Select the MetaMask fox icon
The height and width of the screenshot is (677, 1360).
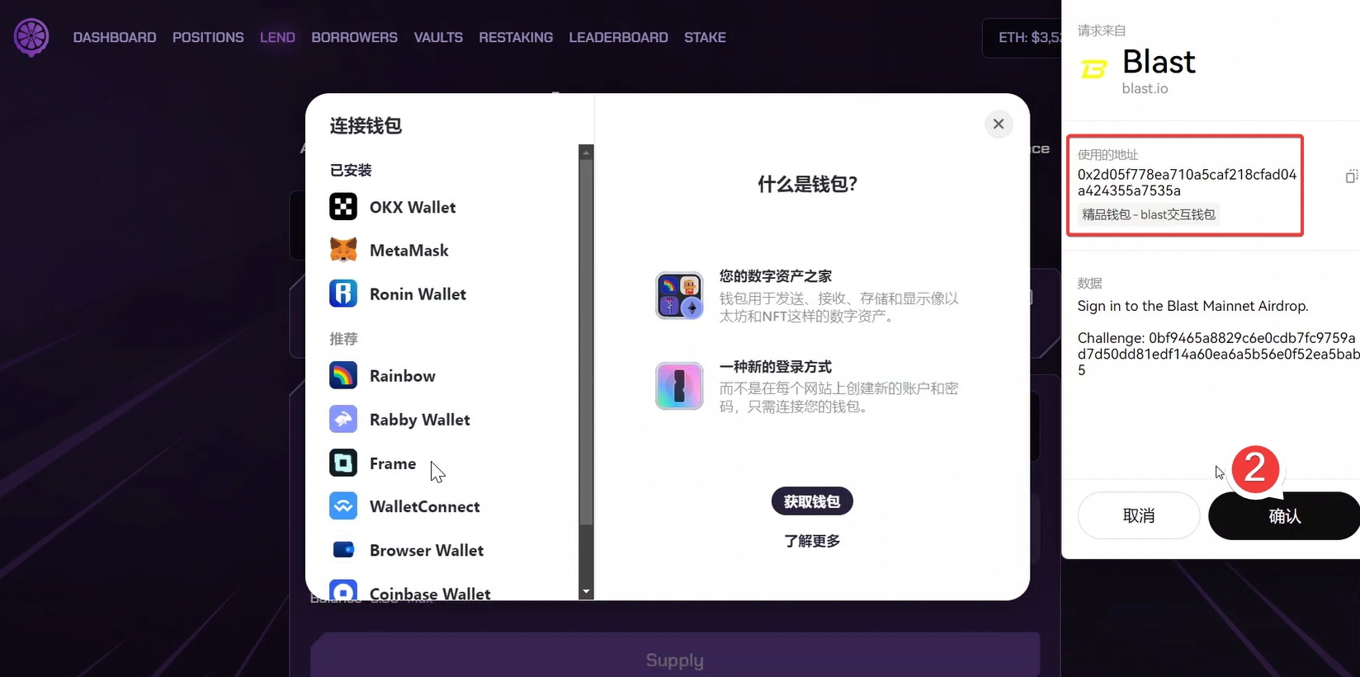tap(343, 250)
